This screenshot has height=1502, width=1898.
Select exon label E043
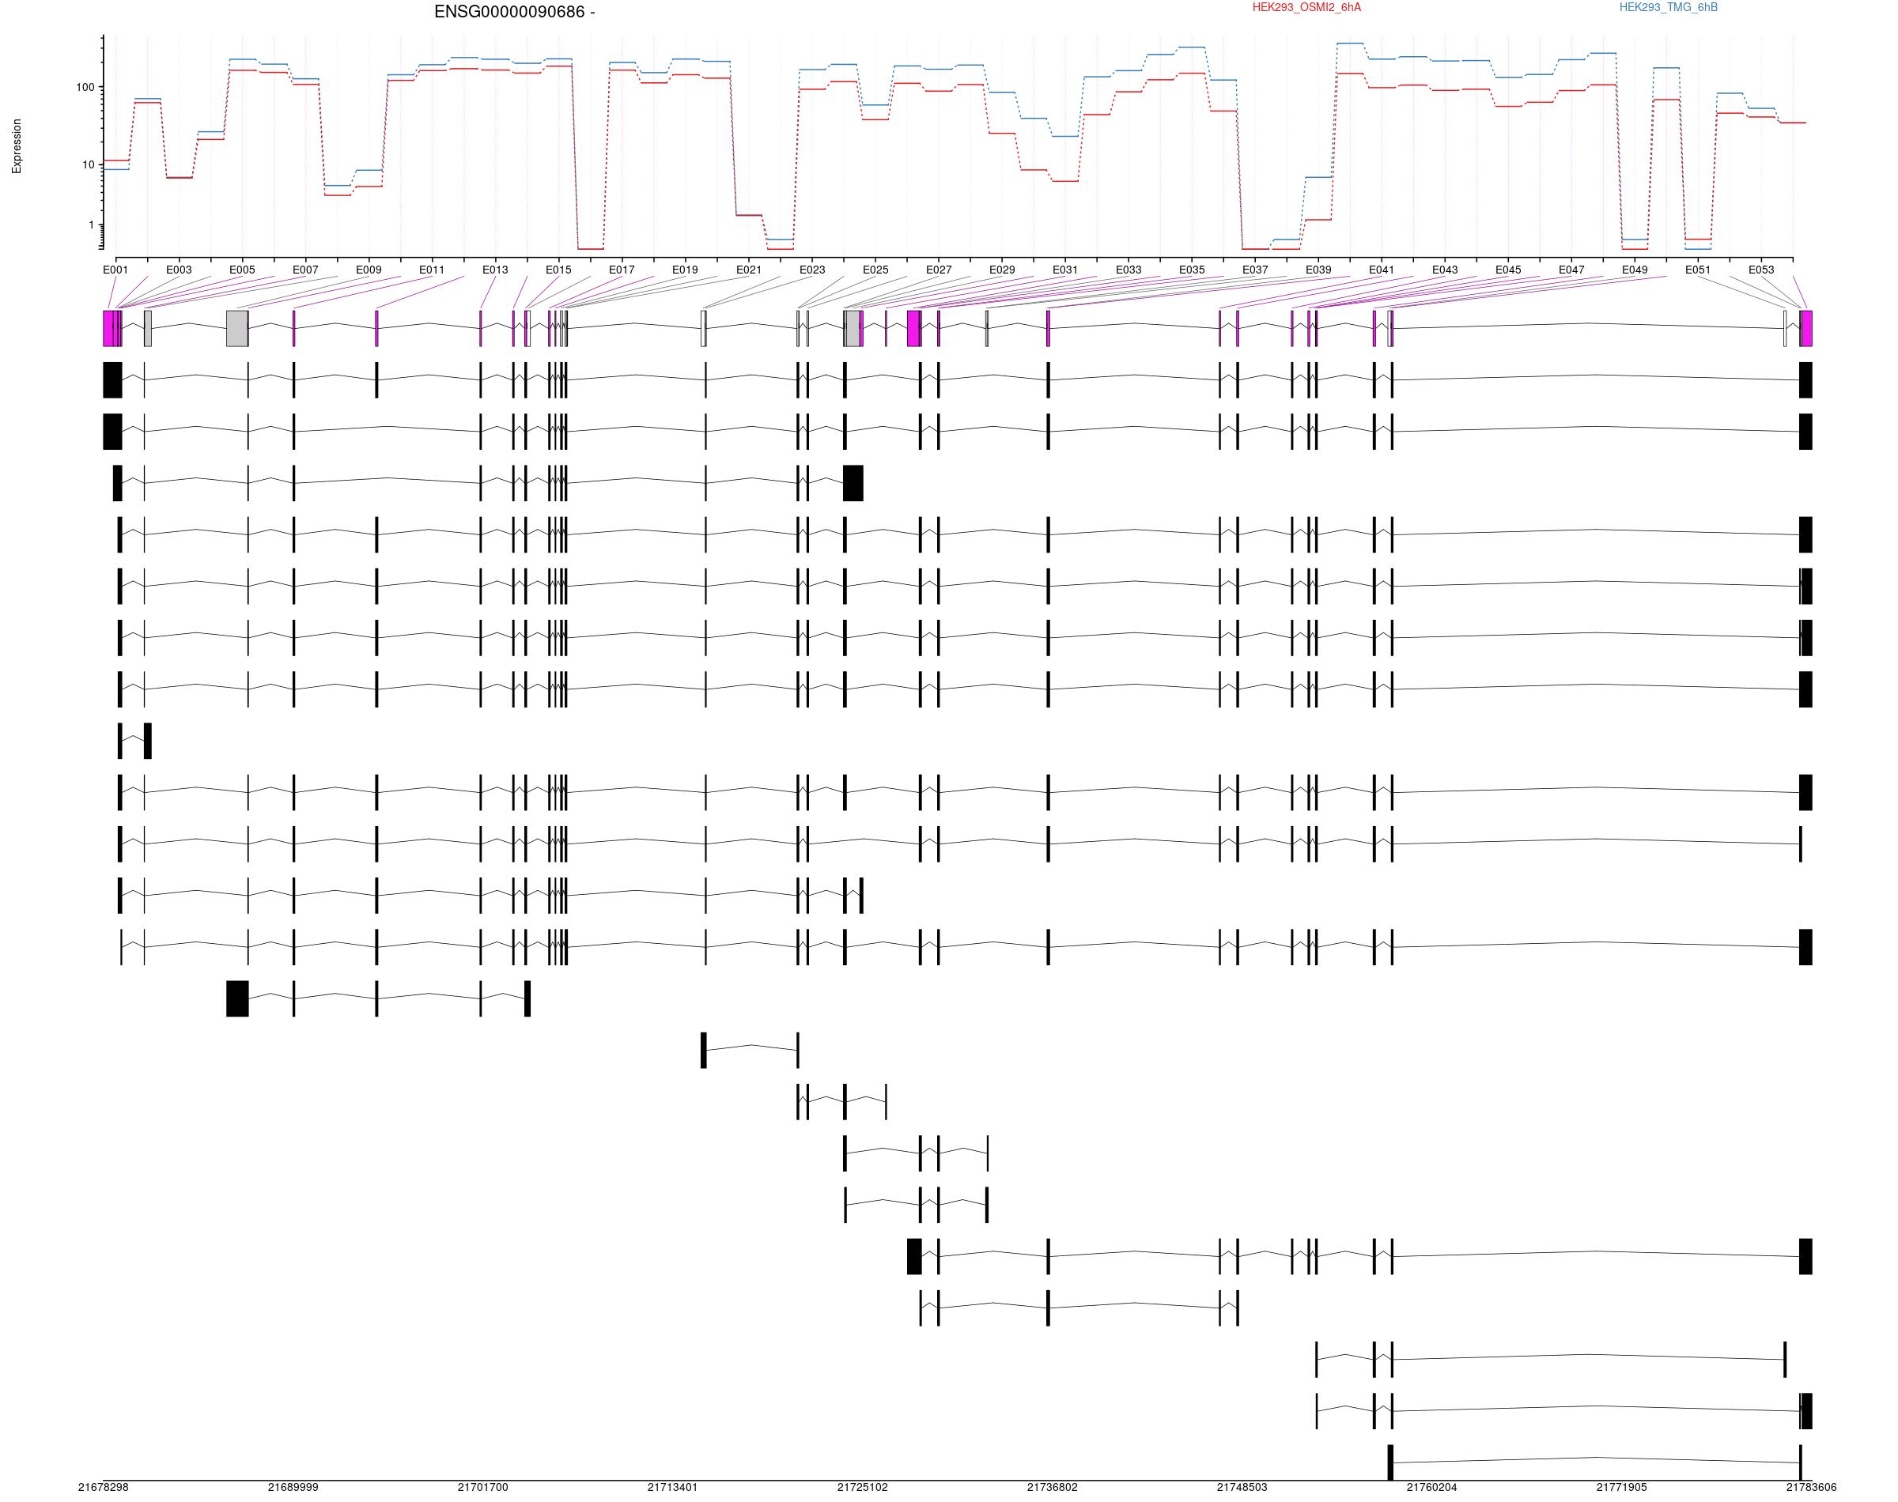pyautogui.click(x=1445, y=270)
